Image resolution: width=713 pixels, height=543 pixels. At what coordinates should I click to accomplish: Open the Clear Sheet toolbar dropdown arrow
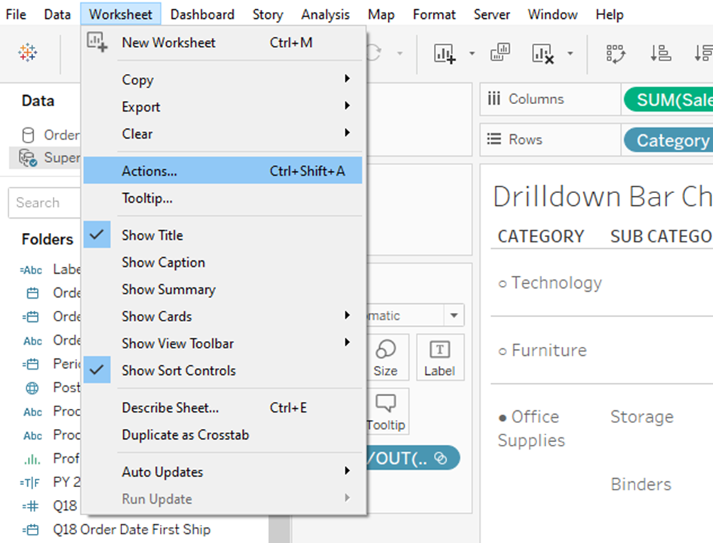[x=570, y=54]
